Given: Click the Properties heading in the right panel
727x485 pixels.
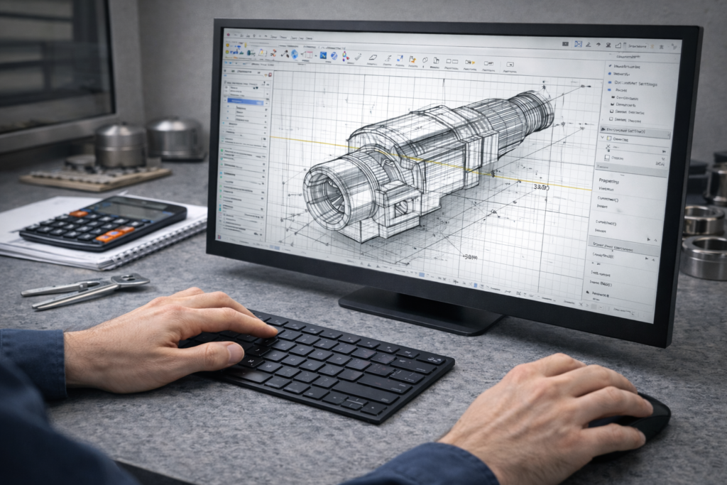Looking at the screenshot, I should coord(610,182).
